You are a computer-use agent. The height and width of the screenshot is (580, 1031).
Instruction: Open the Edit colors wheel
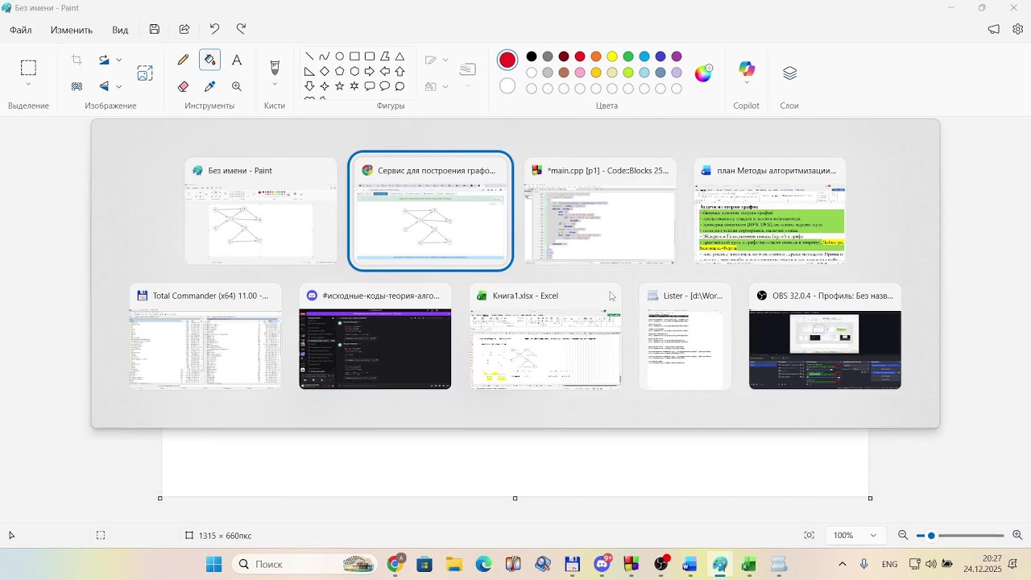pos(704,73)
